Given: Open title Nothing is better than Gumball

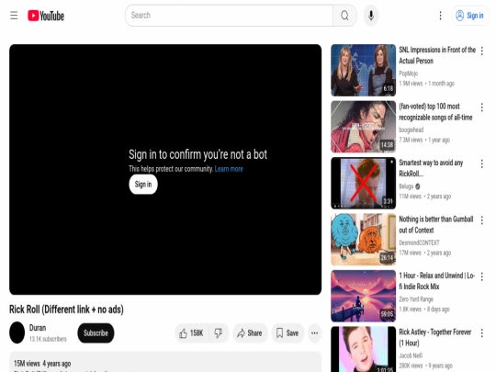Looking at the screenshot, I should click(436, 225).
